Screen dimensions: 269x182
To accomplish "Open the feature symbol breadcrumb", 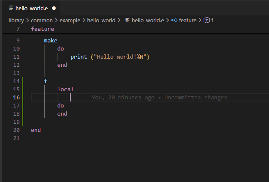I will (187, 21).
